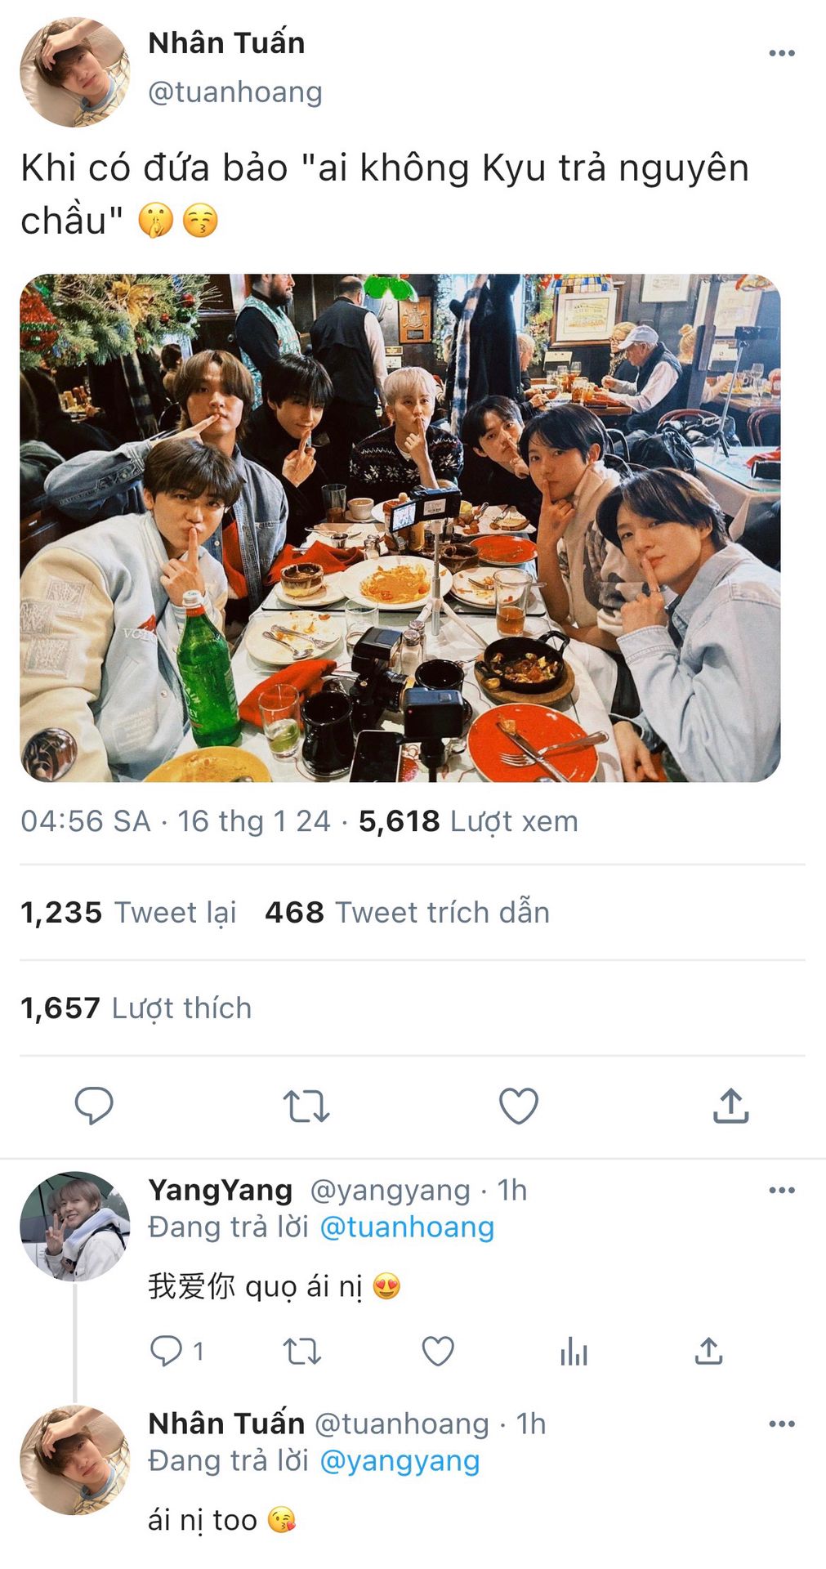This screenshot has width=826, height=1569.
Task: Open more options on YangYang's reply
Action: point(782,1191)
